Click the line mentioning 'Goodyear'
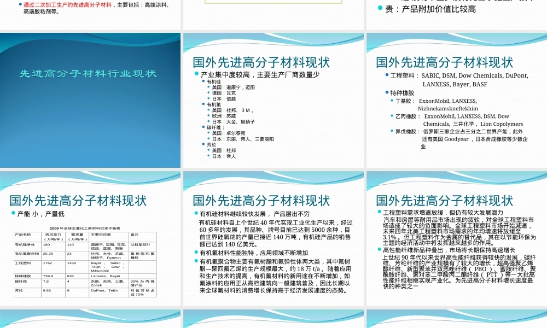This screenshot has width=547, height=328. [x=475, y=139]
